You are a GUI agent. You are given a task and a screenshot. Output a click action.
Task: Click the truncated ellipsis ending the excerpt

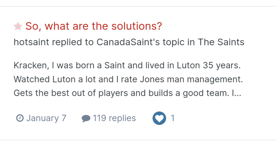point(237,93)
